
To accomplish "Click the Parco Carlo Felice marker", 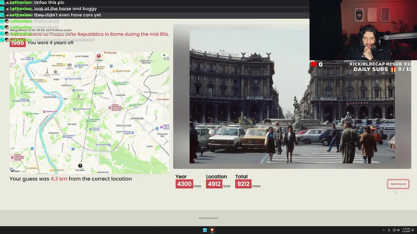I will 131,105.
